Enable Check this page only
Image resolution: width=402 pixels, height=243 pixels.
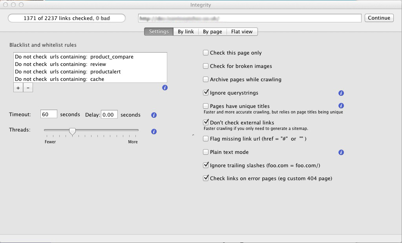[x=206, y=53]
